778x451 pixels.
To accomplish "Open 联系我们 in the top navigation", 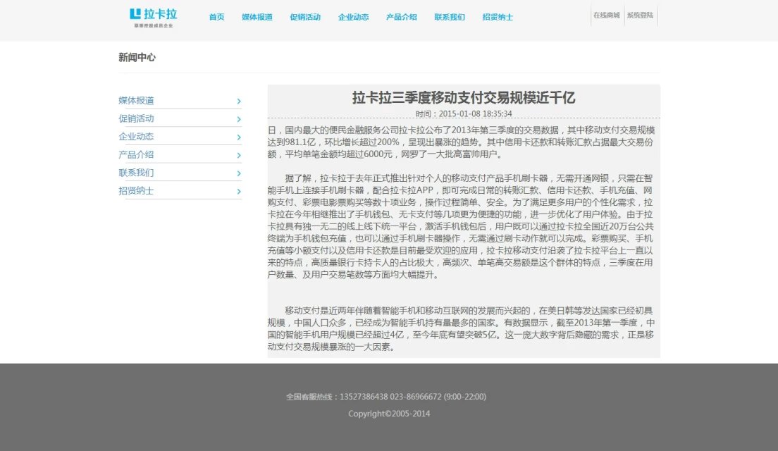I will pos(450,17).
